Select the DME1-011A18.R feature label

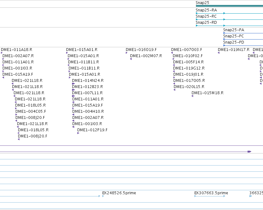tap(16, 50)
